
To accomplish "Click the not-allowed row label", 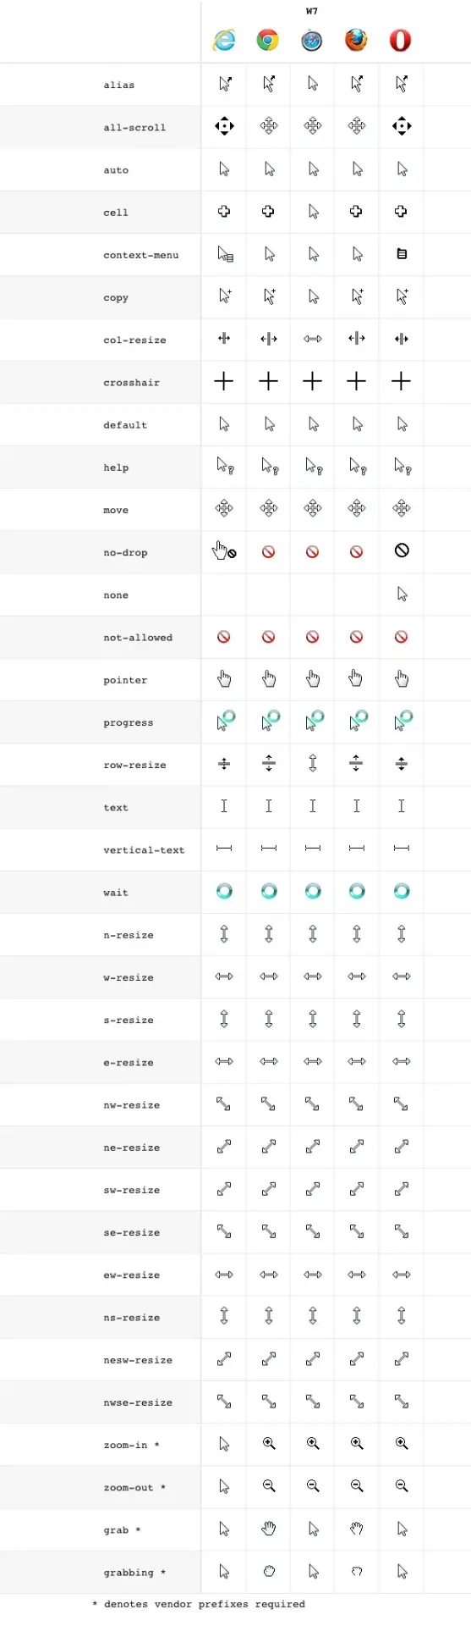I will [138, 637].
